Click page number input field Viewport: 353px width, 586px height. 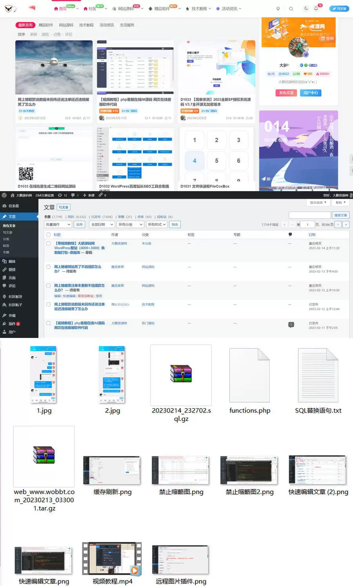[x=308, y=225]
